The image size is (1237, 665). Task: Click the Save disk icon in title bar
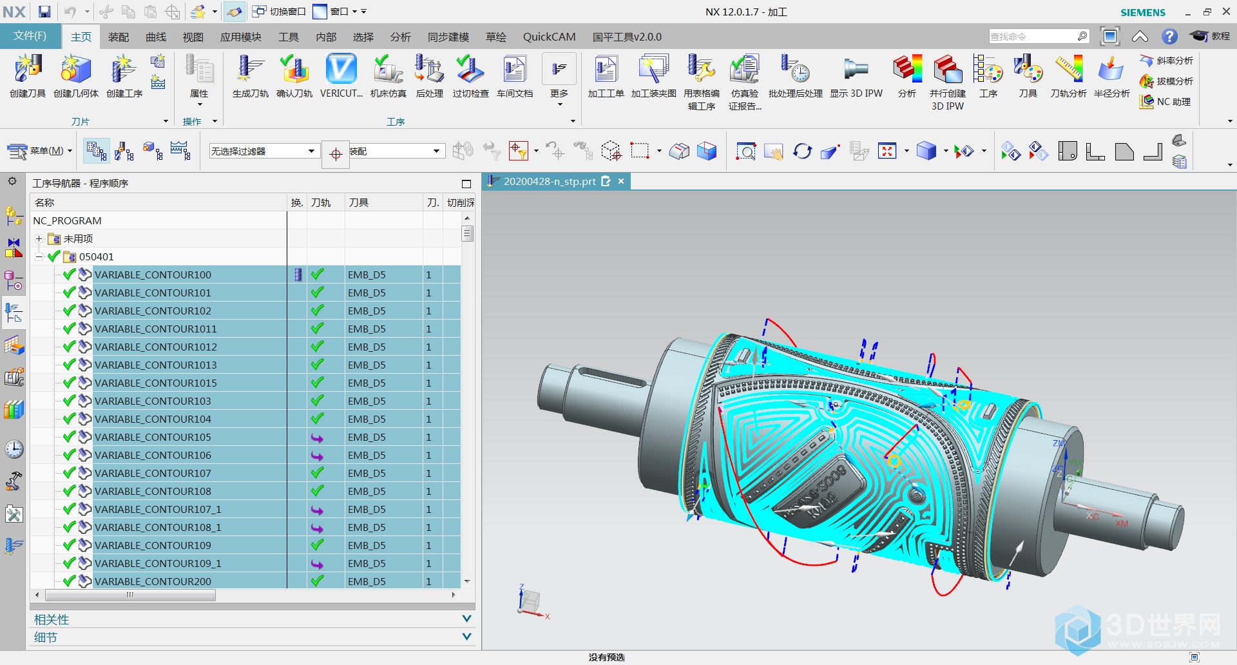coord(44,12)
